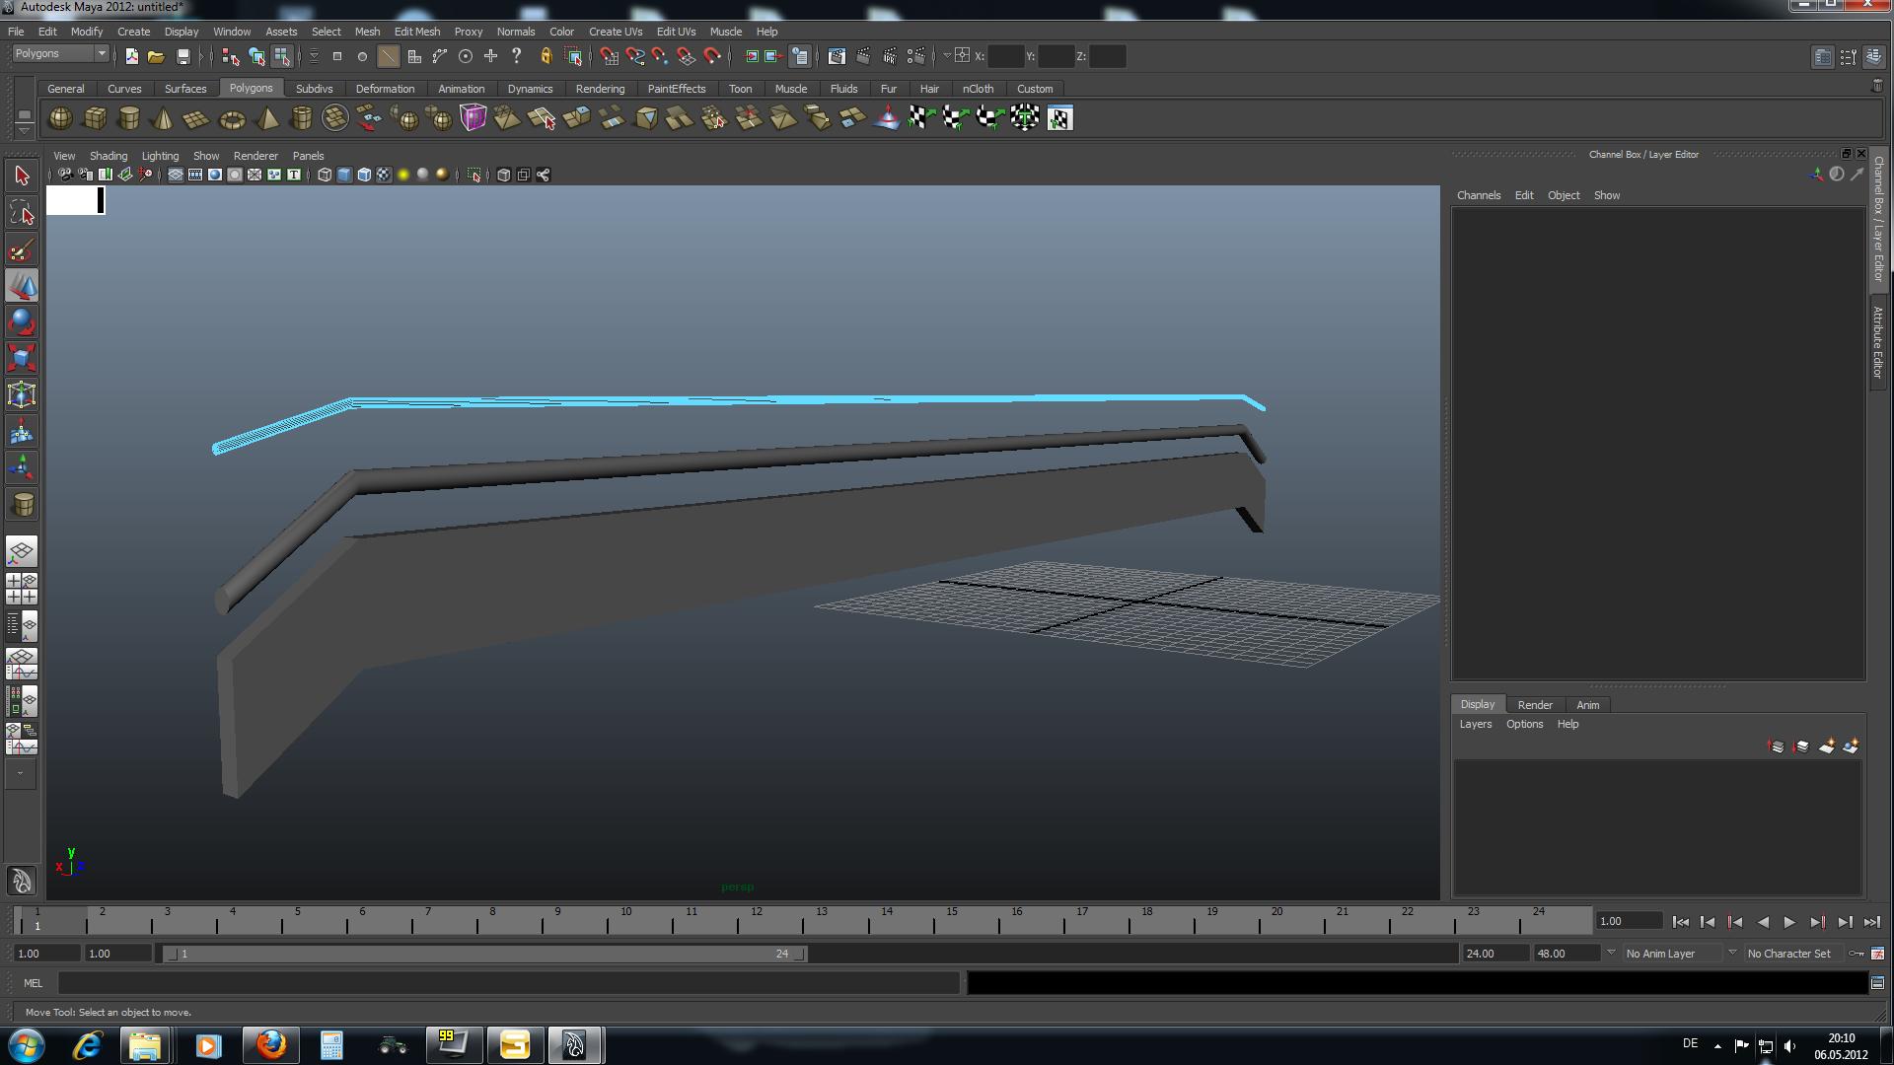The height and width of the screenshot is (1065, 1894).
Task: Play forward on the timeline
Action: click(1789, 922)
